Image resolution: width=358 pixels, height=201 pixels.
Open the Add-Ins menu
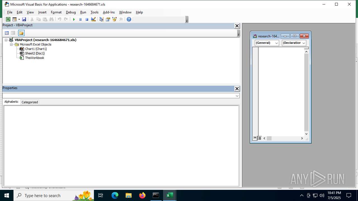pyautogui.click(x=109, y=12)
